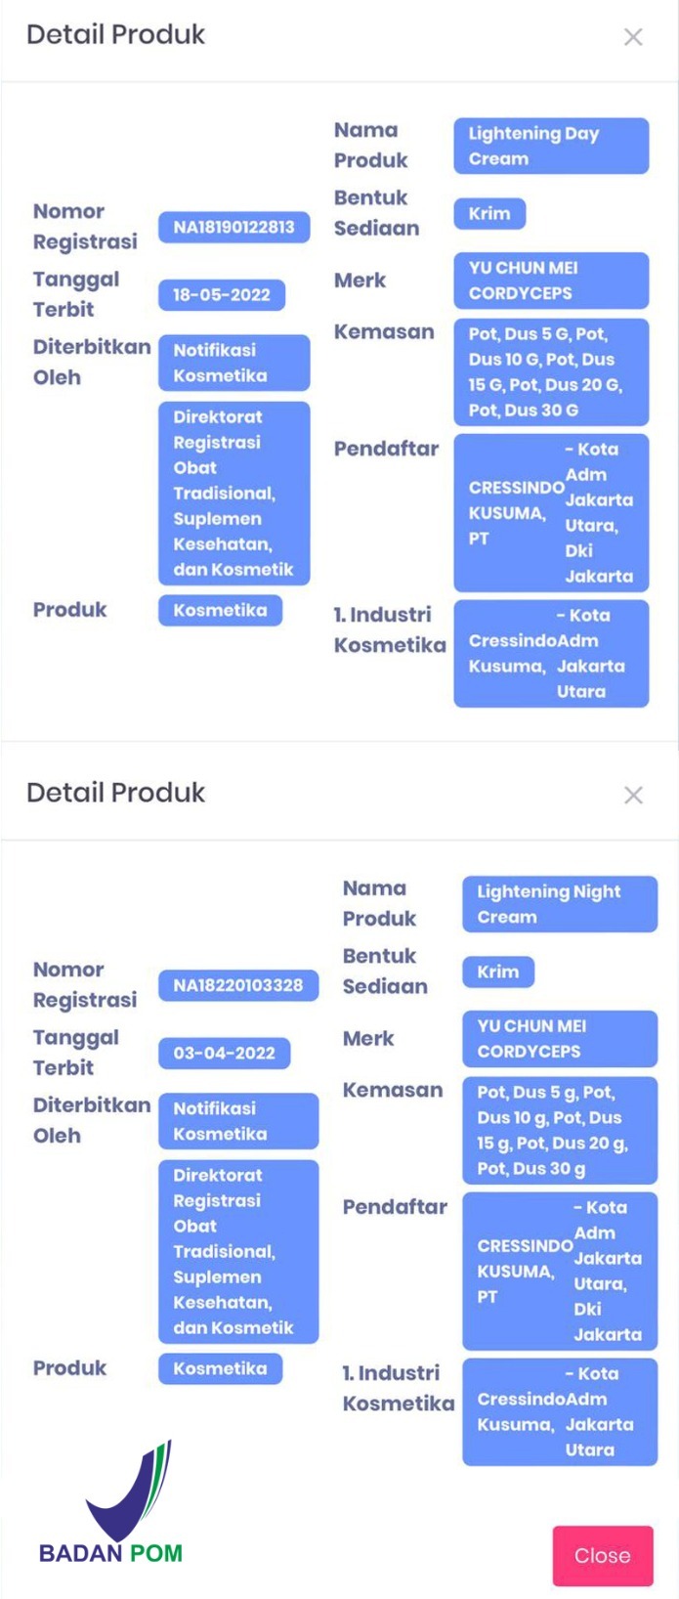Click the date badge 03-04-2022

(224, 1053)
